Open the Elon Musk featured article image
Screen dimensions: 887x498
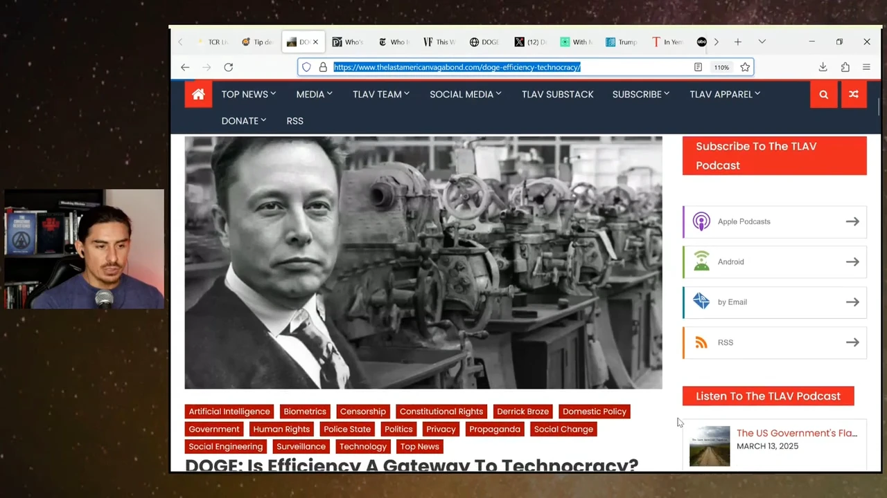click(423, 263)
